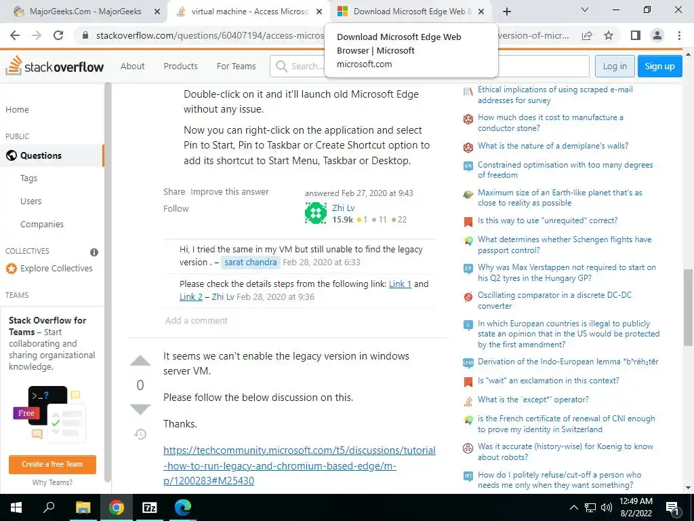Downvote the zero-score answer
Viewport: 694px width, 521px height.
pyautogui.click(x=140, y=409)
